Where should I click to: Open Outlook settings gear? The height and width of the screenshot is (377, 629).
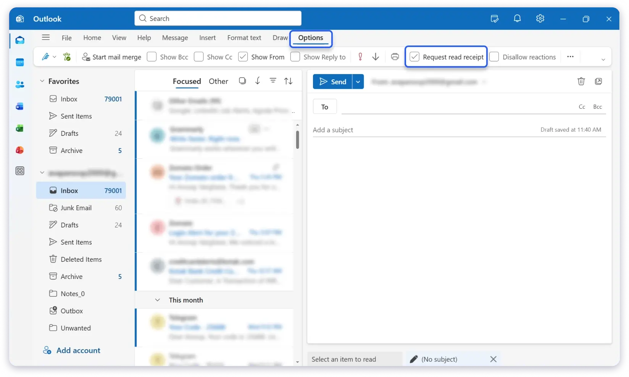click(540, 18)
